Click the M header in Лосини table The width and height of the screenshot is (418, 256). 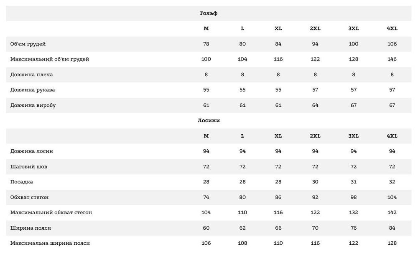point(206,136)
